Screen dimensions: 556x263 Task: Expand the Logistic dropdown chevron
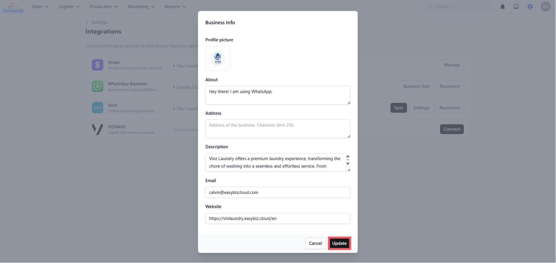[78, 7]
